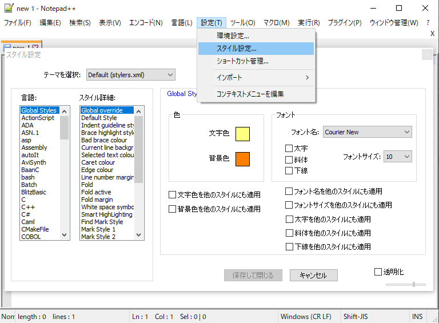This screenshot has width=439, height=323.
Task: Check 下線を他のスタイルにも適用
Action: (x=328, y=246)
